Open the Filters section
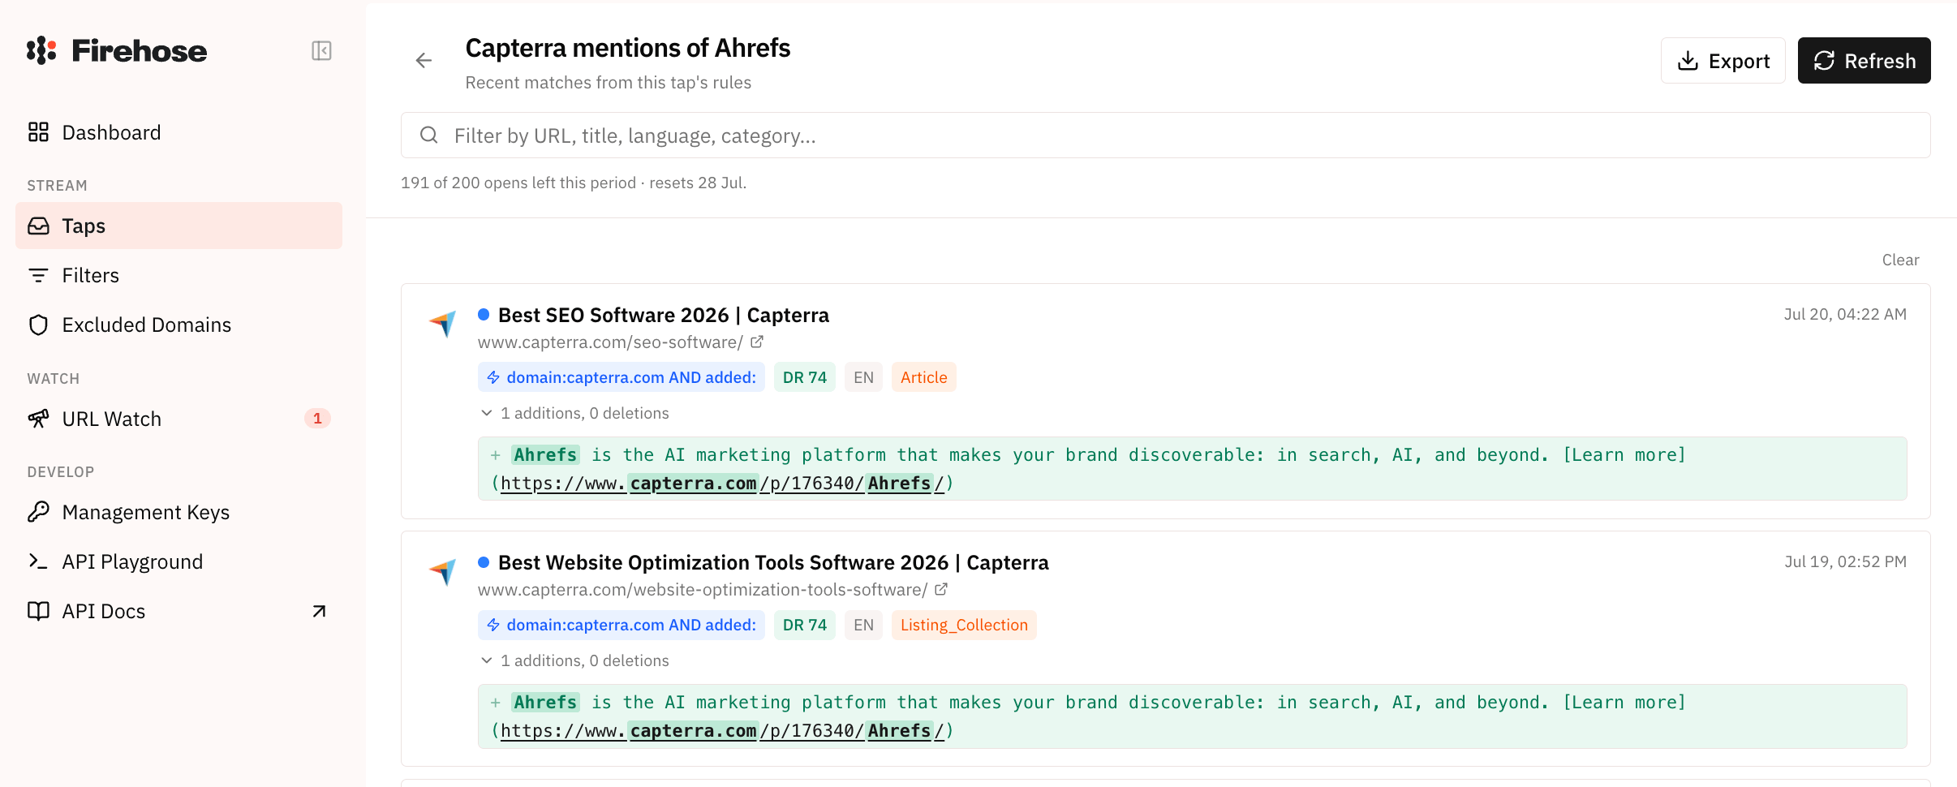This screenshot has width=1957, height=787. pos(178,275)
